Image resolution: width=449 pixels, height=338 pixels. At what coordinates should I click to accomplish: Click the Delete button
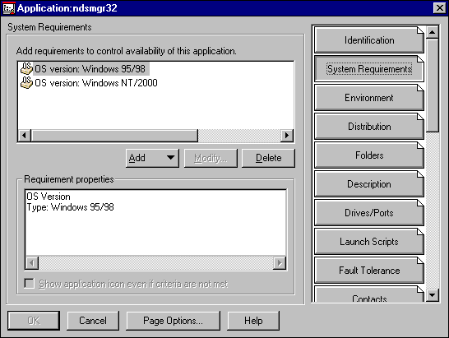(x=268, y=158)
